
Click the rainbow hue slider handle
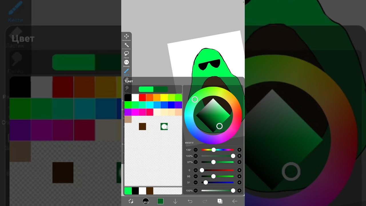tap(214, 150)
